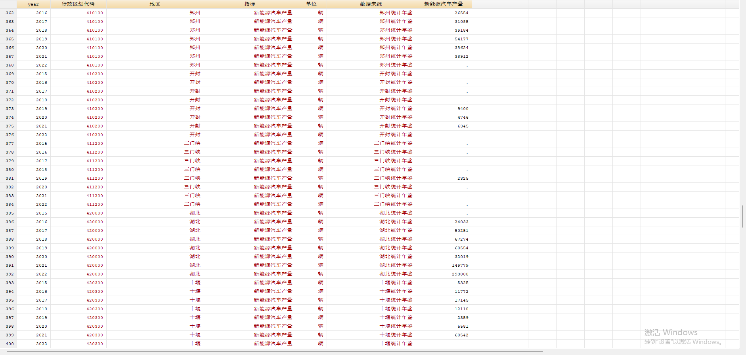
Task: Select the 单位 column header
Action: click(311, 4)
